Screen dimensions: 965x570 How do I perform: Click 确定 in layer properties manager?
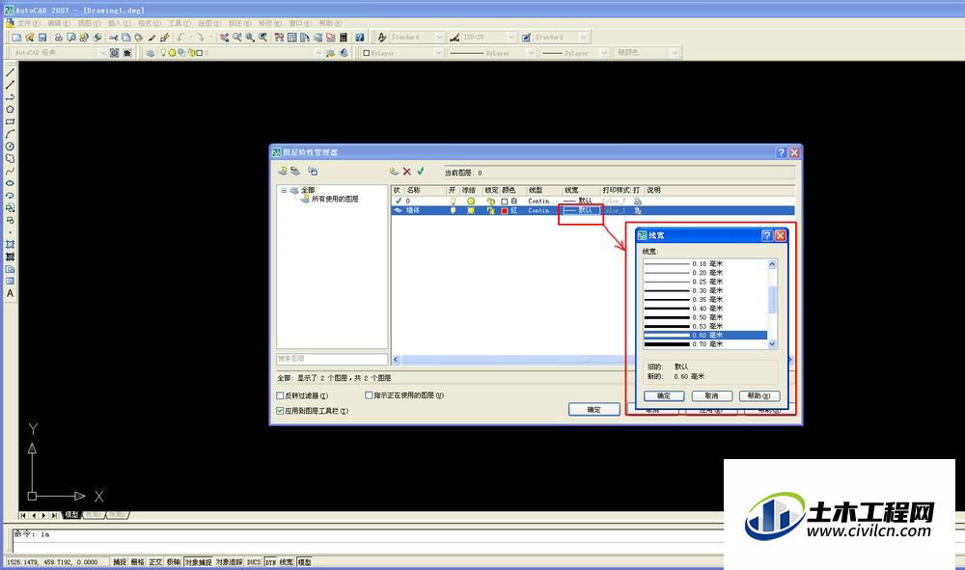point(593,410)
